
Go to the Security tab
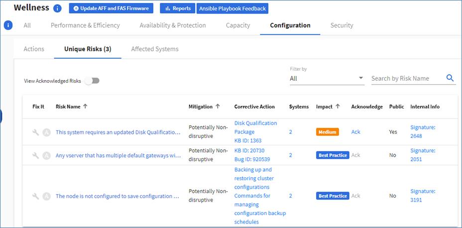[342, 25]
